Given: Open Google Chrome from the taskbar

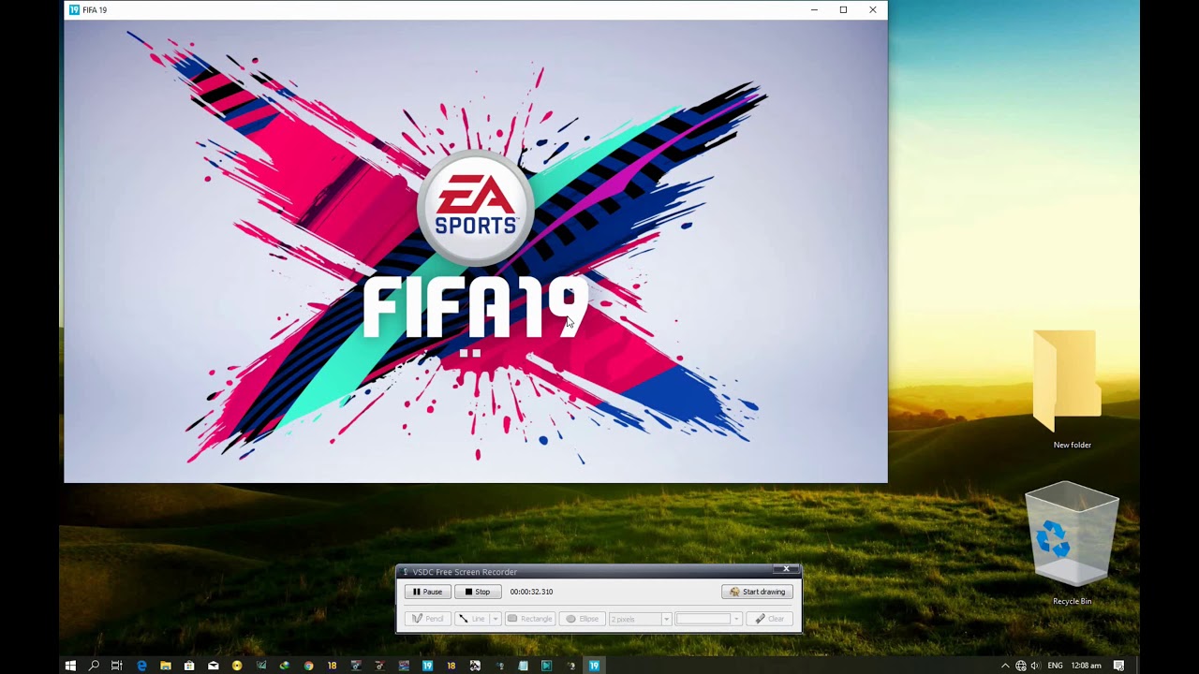Looking at the screenshot, I should pyautogui.click(x=308, y=666).
